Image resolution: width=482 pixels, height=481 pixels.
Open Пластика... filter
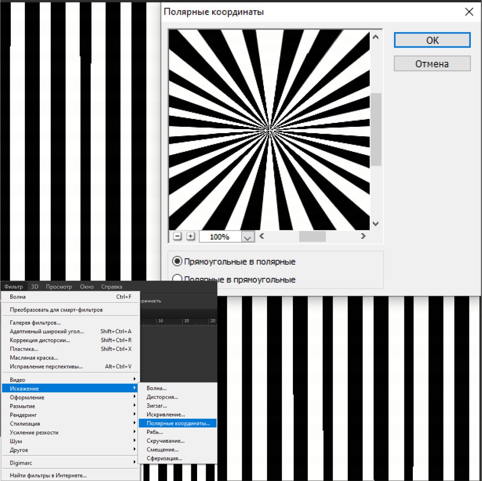pyautogui.click(x=71, y=349)
